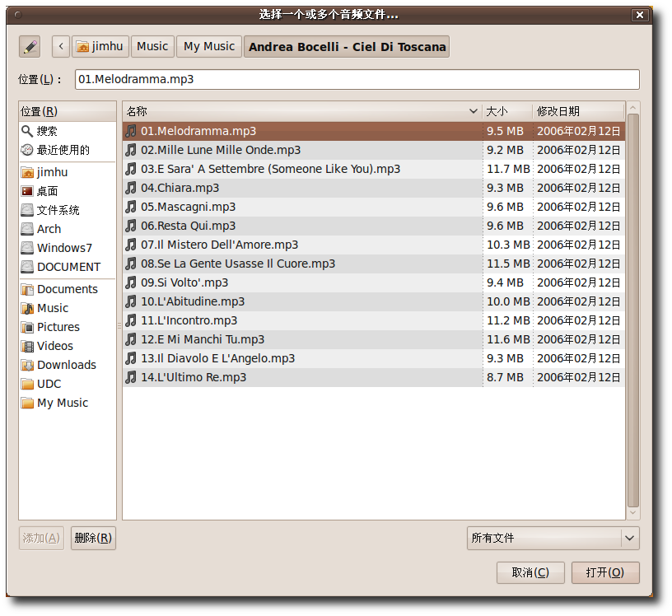Image resolution: width=672 pixels, height=616 pixels.
Task: Click the 删除(R) remove bookmark button
Action: click(93, 538)
